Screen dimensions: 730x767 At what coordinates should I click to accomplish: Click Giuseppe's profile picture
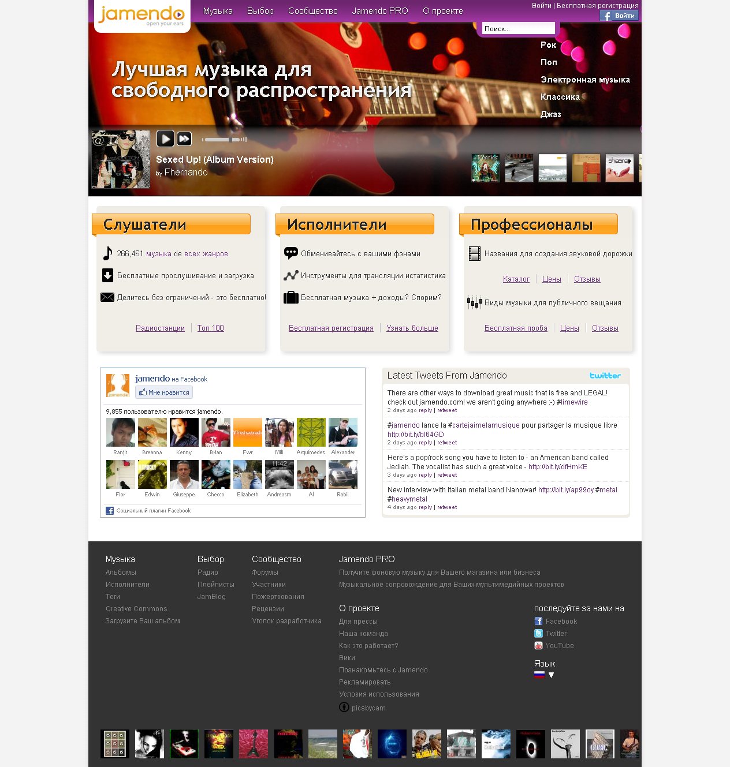[x=184, y=474]
